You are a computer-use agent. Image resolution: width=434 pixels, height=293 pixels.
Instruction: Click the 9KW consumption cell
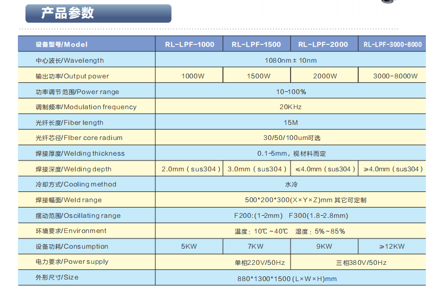324,247
